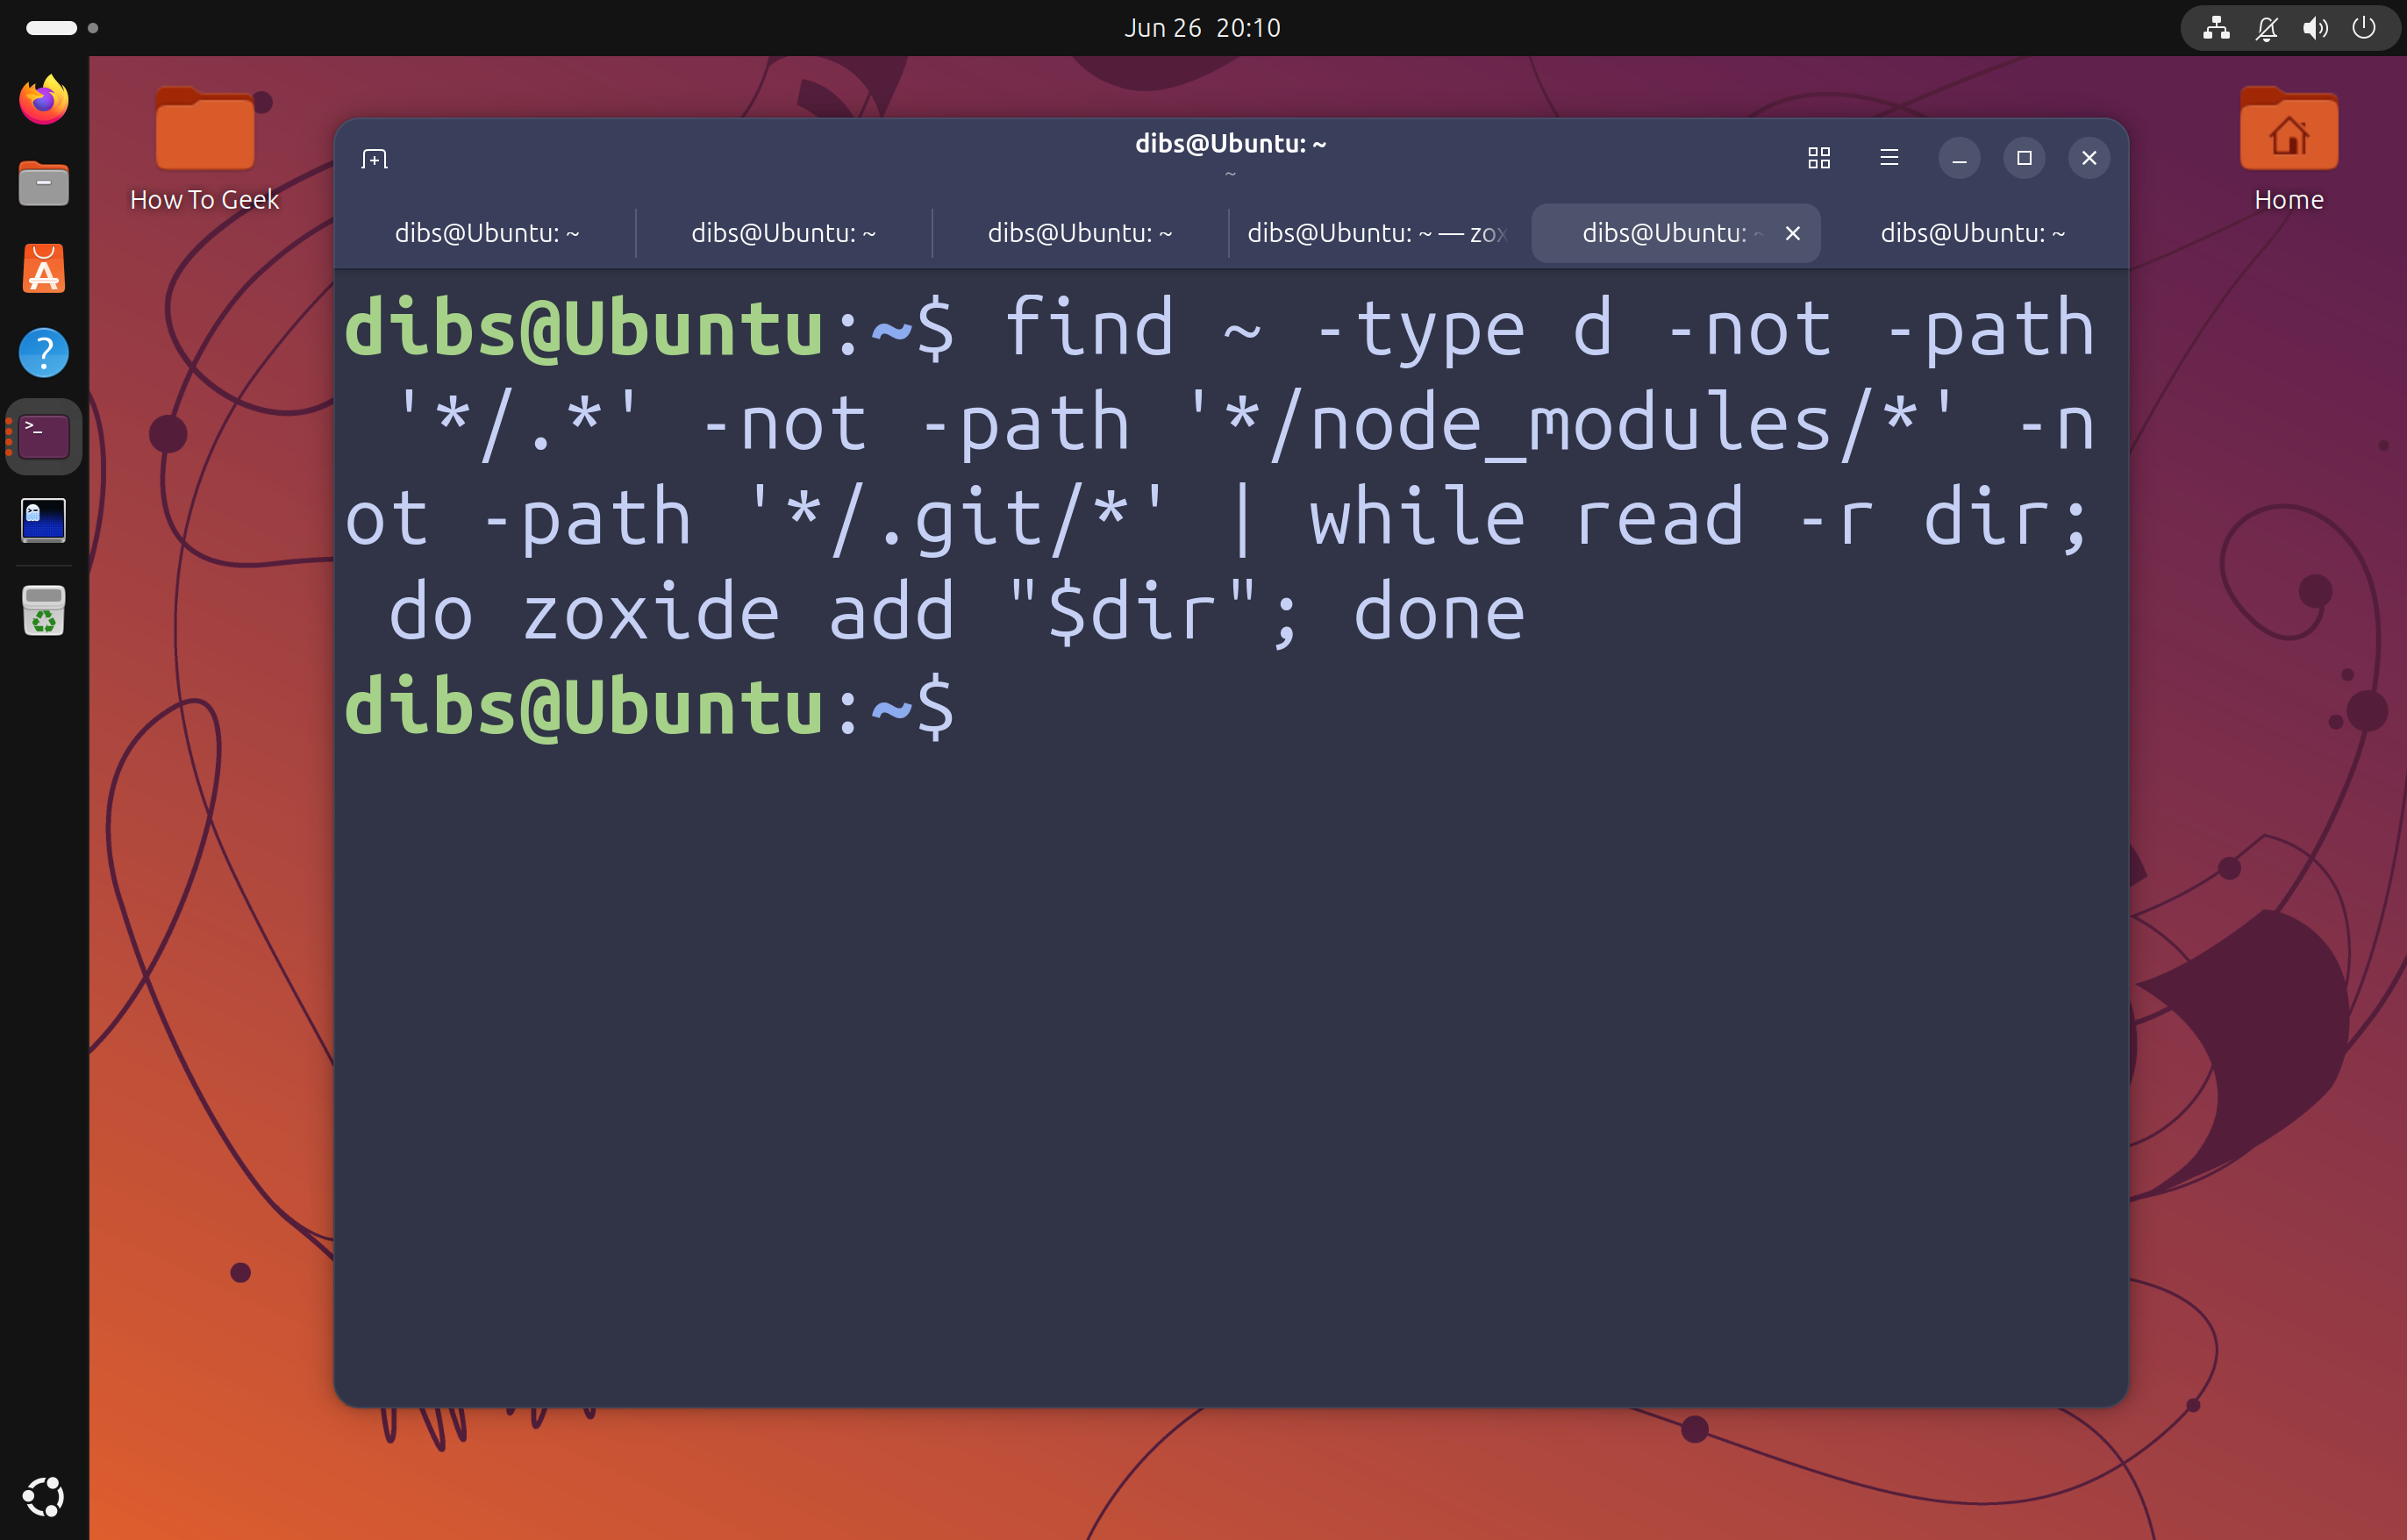Open the Trash from the dock
This screenshot has width=2407, height=1540.
(x=44, y=611)
